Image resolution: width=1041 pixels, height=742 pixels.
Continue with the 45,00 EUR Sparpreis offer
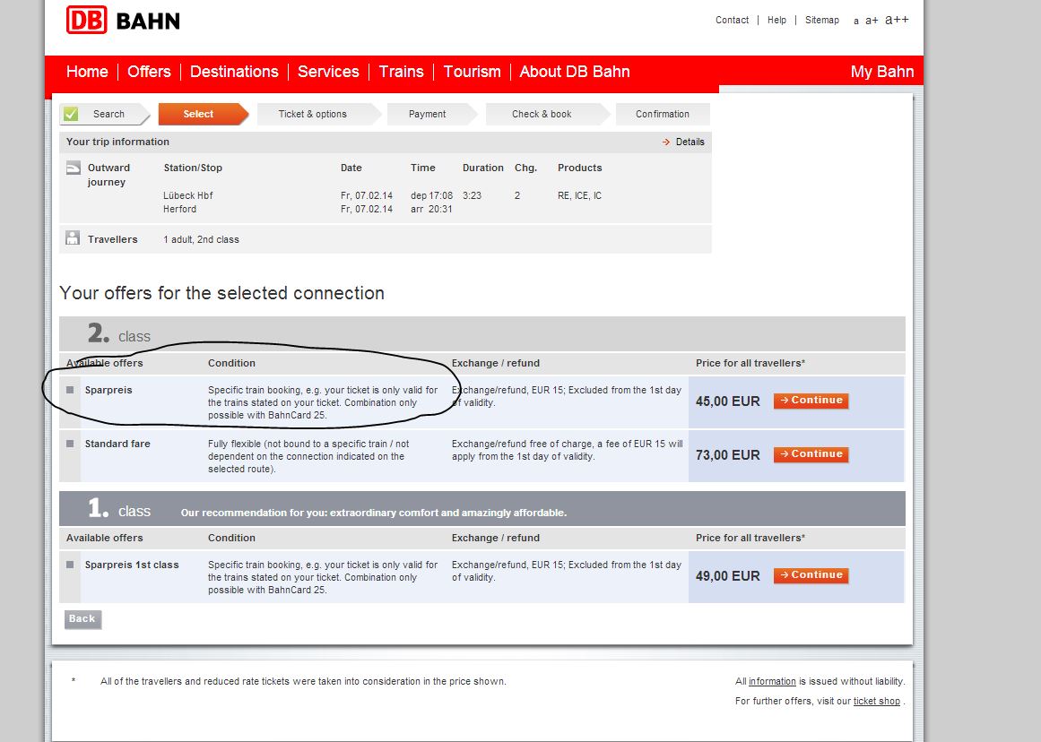coord(811,401)
